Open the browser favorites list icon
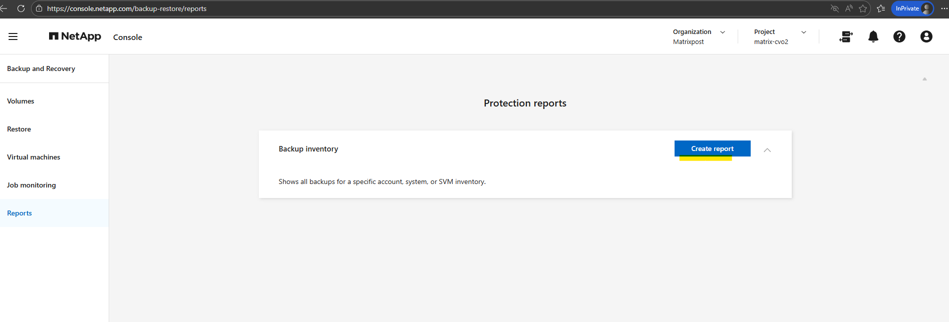 [881, 8]
